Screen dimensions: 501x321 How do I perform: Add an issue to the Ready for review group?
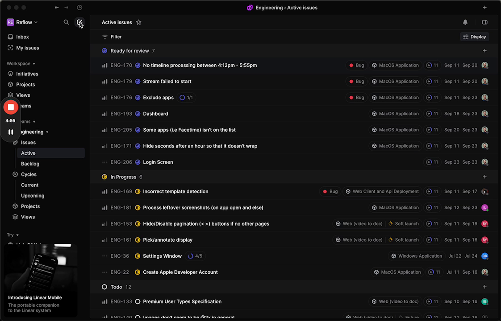484,51
